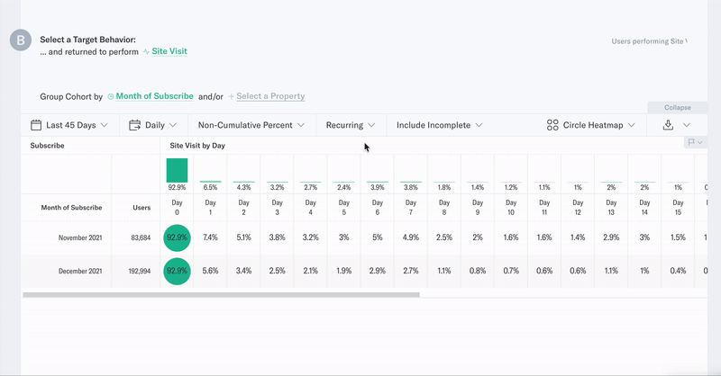Click the Users column header
Image resolution: width=721 pixels, height=376 pixels.
[141, 208]
